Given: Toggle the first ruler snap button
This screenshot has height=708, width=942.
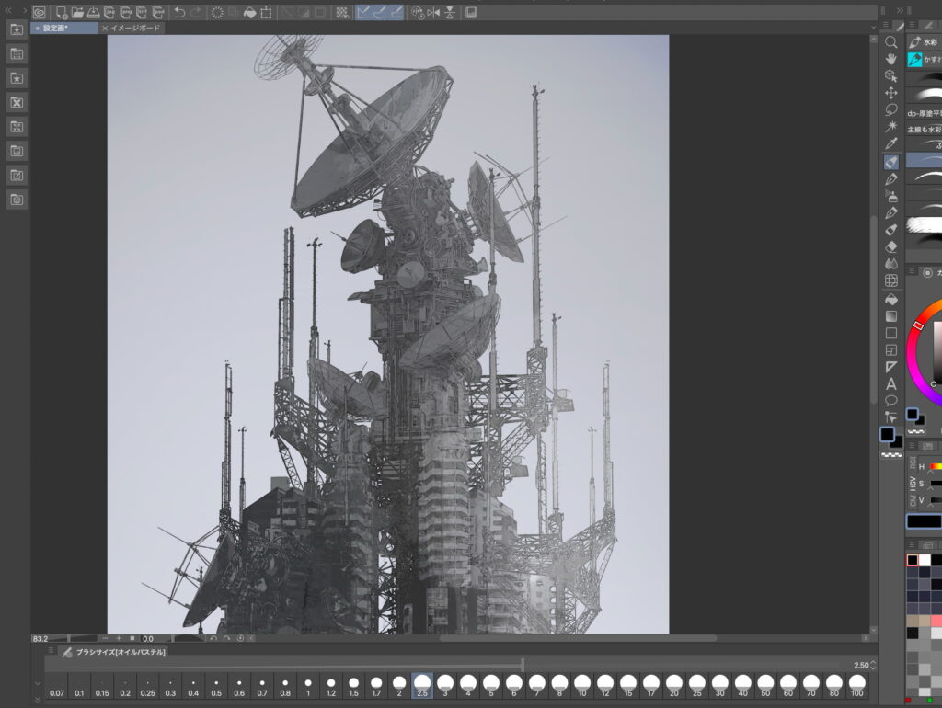Looking at the screenshot, I should pos(363,13).
